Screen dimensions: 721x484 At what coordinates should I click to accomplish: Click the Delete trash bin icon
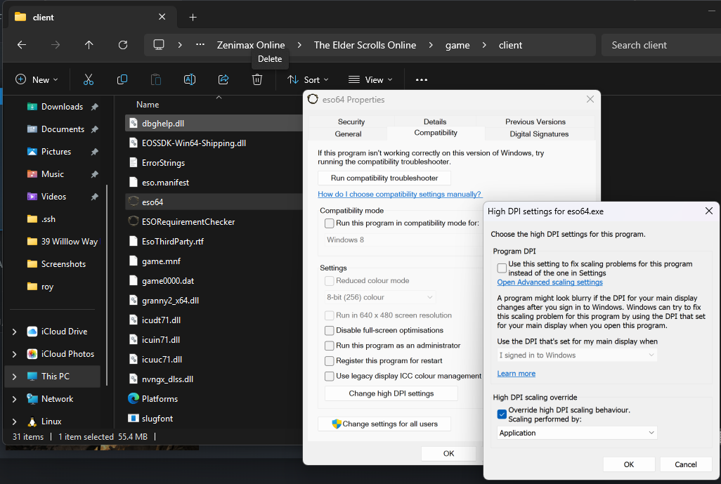pos(257,79)
